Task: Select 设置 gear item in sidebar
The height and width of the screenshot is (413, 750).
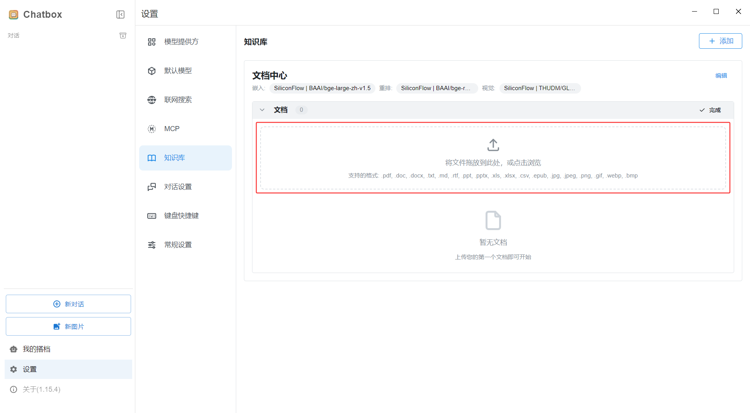Action: (29, 369)
